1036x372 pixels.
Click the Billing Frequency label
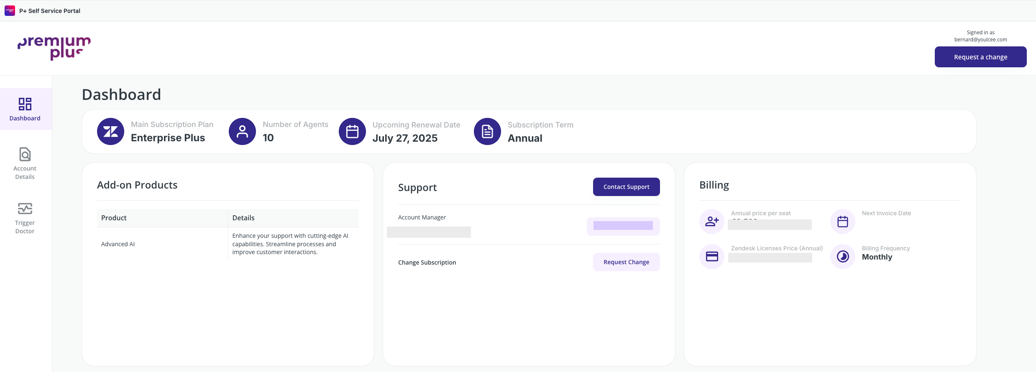(x=886, y=248)
